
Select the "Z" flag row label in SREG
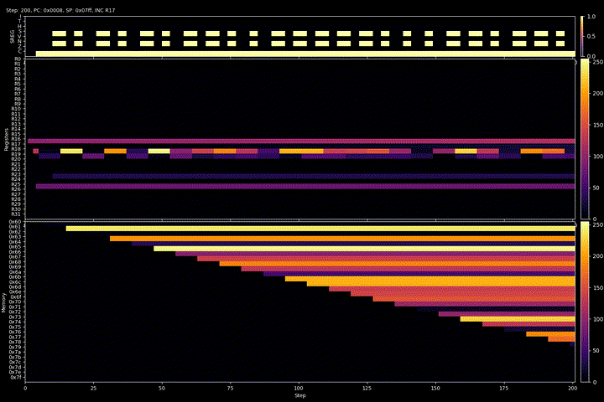pyautogui.click(x=19, y=46)
